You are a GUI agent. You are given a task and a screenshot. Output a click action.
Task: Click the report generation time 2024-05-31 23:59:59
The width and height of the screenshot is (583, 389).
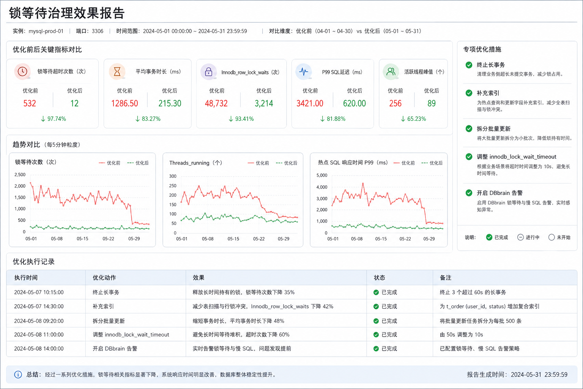[x=539, y=375]
